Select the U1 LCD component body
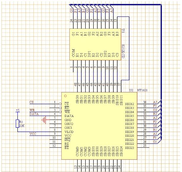This screenshot has width=182, height=172. coord(95,44)
